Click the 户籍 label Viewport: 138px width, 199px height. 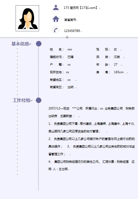point(57,64)
